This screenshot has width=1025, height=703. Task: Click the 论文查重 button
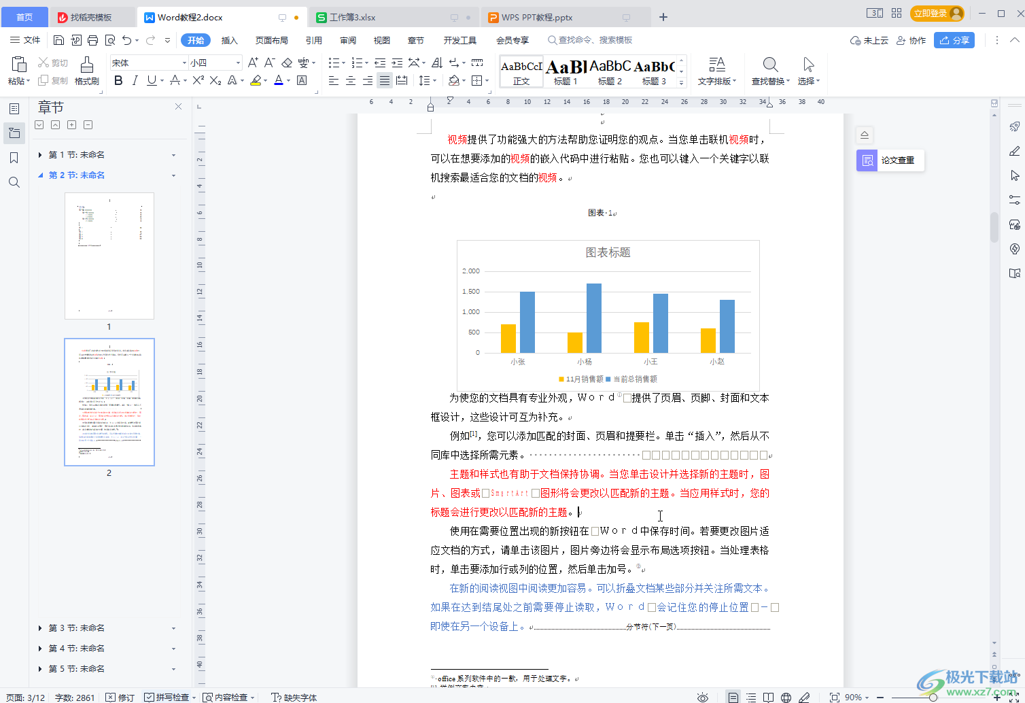890,160
